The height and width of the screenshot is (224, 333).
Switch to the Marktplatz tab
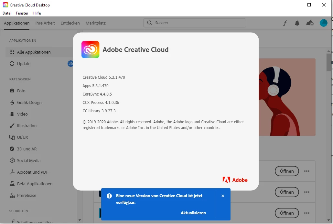(x=96, y=23)
